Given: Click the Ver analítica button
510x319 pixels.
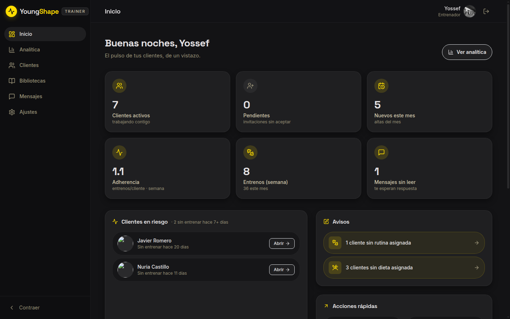Looking at the screenshot, I should [x=467, y=52].
